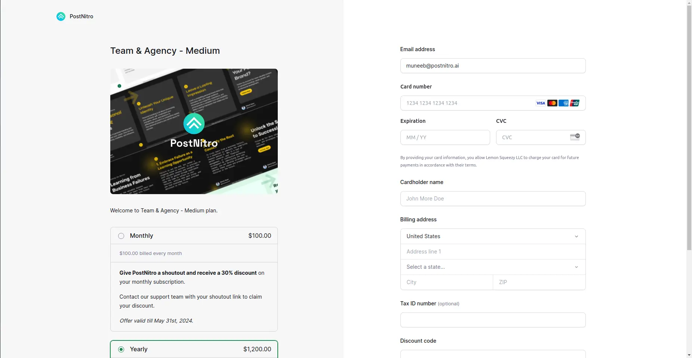
Task: Click the Team & Agency product thumbnail
Action: (x=194, y=131)
